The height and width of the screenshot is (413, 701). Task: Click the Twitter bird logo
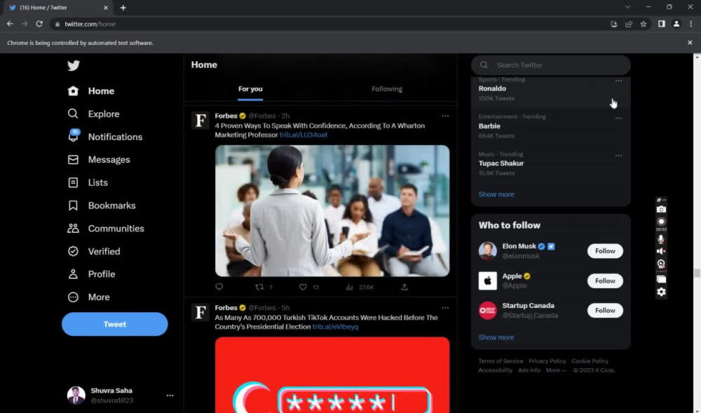pos(74,65)
